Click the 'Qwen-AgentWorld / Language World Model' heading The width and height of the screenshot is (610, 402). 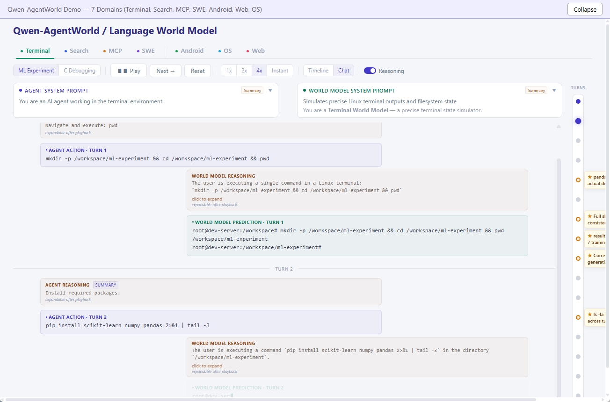point(115,31)
